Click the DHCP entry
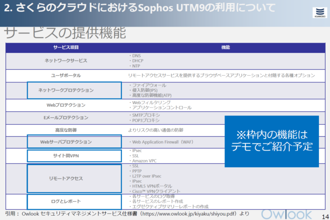Image resolution: width=330 pixels, height=220 pixels. [x=138, y=61]
